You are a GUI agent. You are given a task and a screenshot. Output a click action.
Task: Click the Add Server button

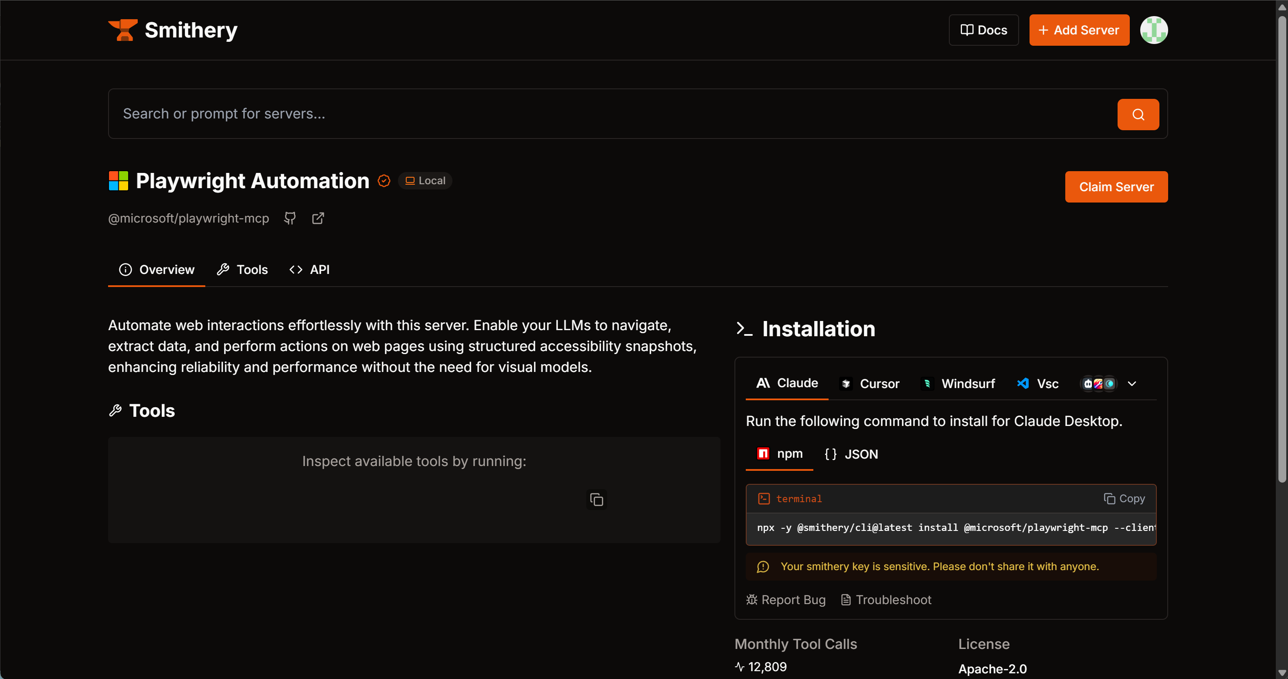1079,30
